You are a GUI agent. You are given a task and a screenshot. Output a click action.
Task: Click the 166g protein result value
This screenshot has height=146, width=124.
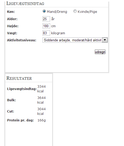[42, 120]
